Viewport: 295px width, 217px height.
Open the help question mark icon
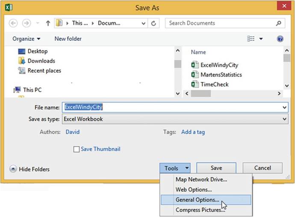point(280,39)
